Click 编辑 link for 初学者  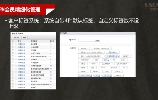(19, 87)
